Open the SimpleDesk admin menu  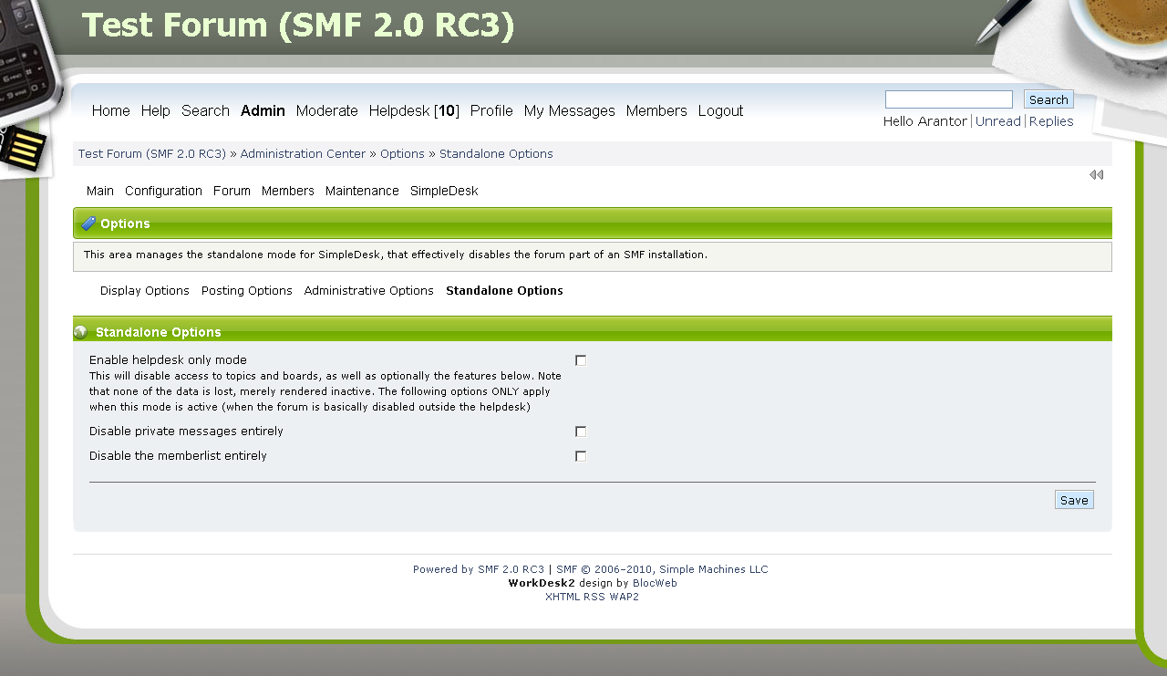(444, 191)
